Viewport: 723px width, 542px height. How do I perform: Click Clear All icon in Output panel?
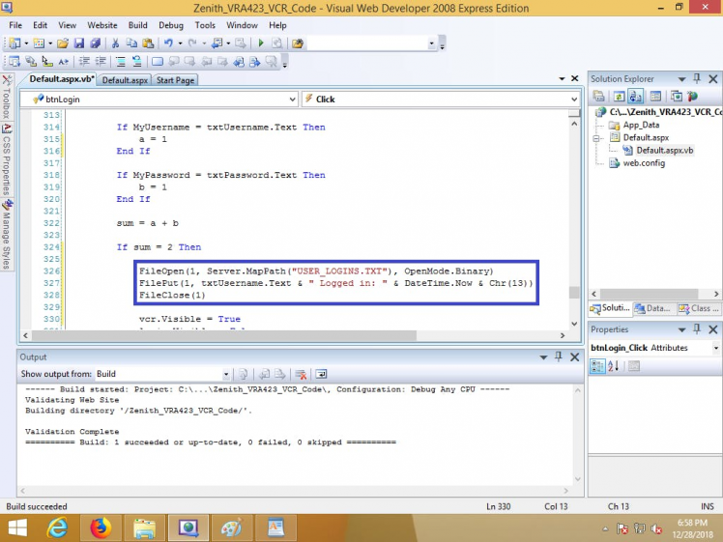(301, 374)
